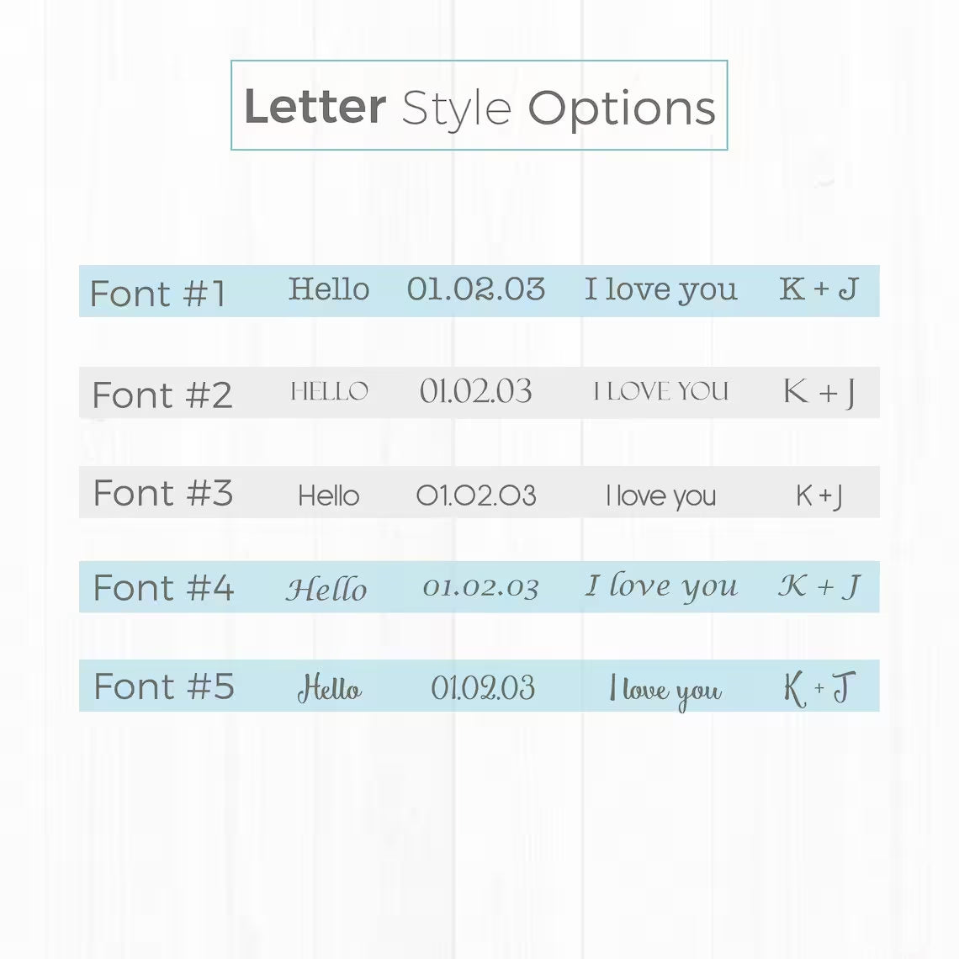Select the Font #2 label
This screenshot has width=959, height=959.
coord(162,395)
